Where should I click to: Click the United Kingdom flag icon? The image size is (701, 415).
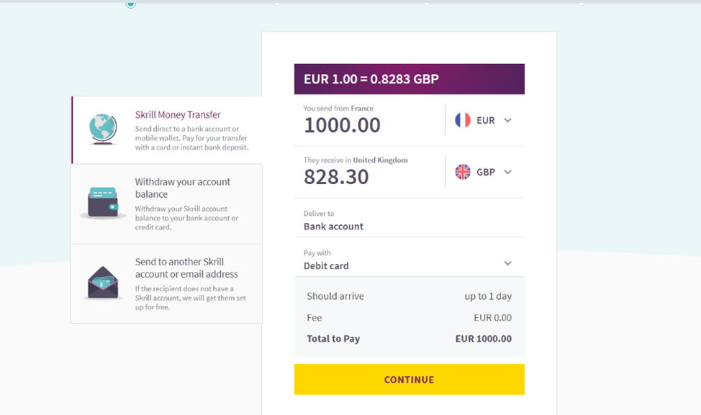[x=463, y=172]
